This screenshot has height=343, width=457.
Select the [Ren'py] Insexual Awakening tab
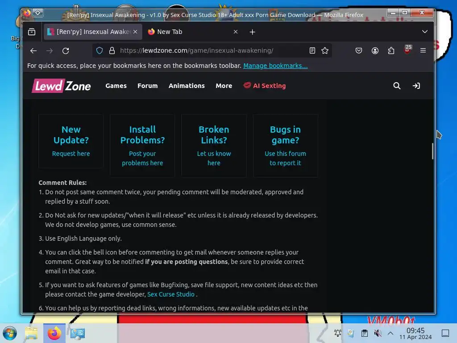click(93, 32)
